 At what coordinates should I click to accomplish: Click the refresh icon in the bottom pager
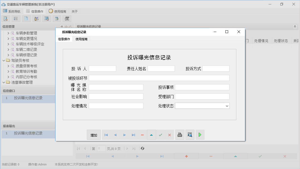click(x=142, y=148)
